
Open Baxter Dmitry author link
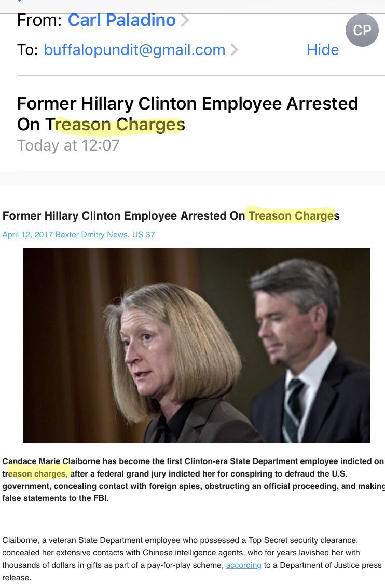coord(80,234)
